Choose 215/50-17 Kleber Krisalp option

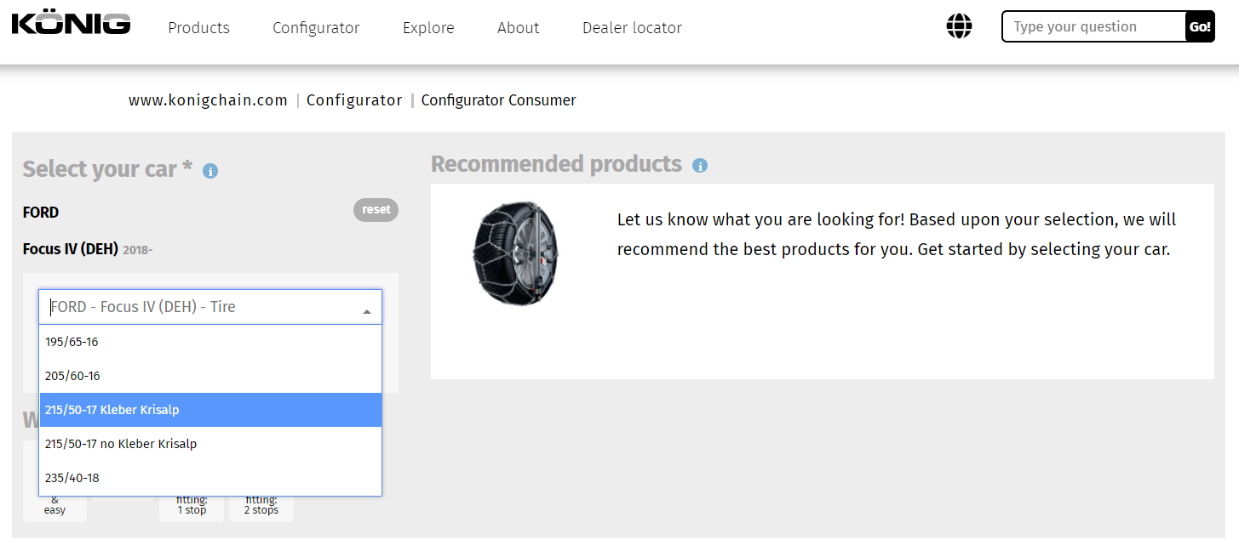click(x=210, y=410)
